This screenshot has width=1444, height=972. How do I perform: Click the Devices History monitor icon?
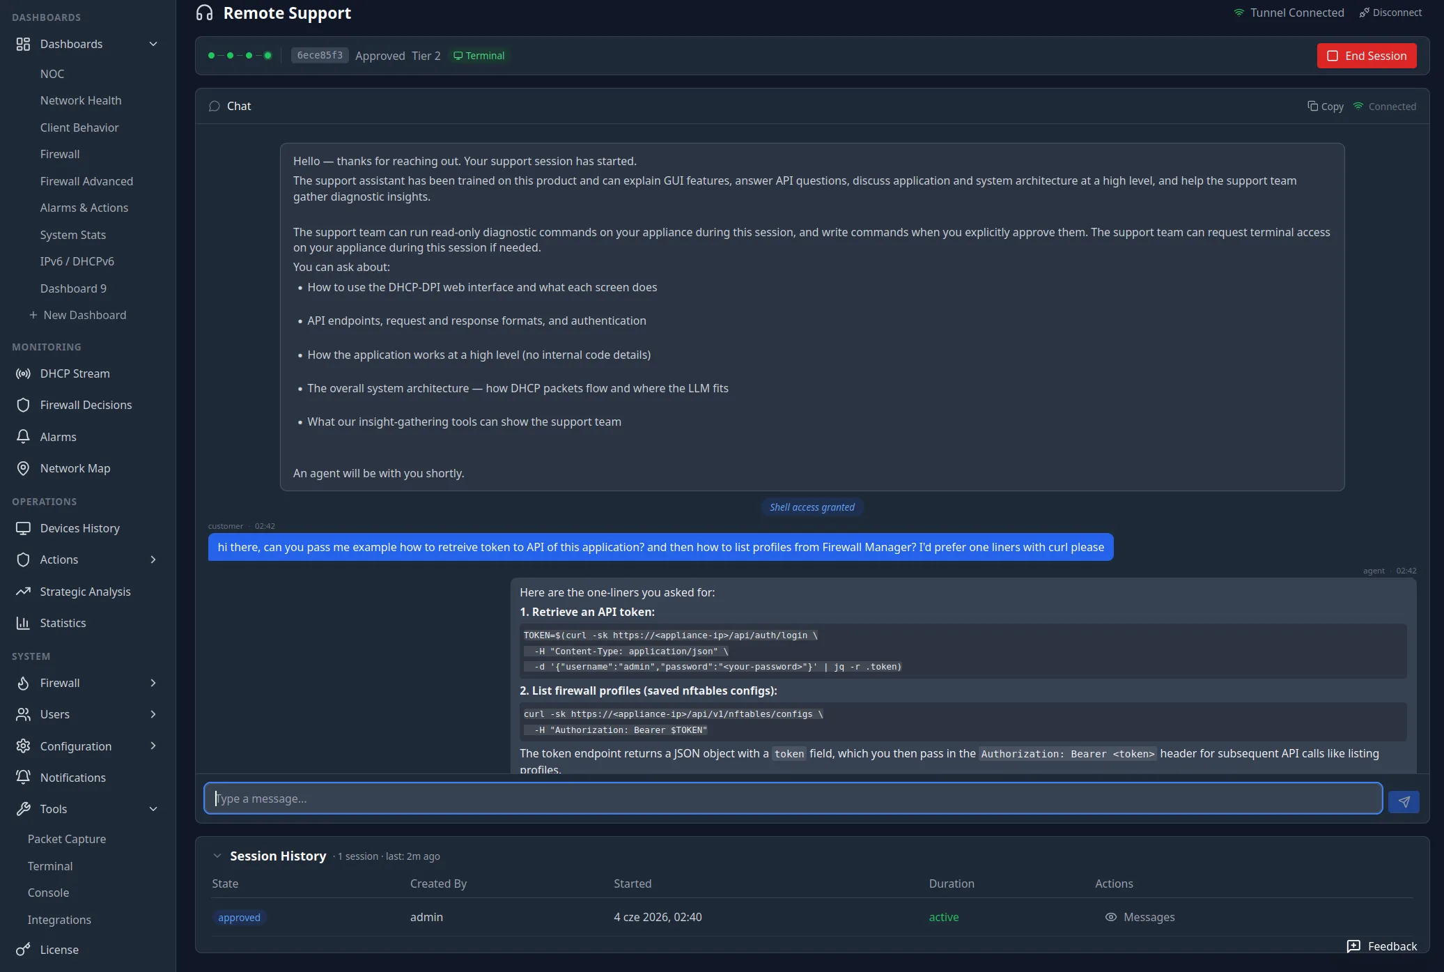pyautogui.click(x=23, y=528)
